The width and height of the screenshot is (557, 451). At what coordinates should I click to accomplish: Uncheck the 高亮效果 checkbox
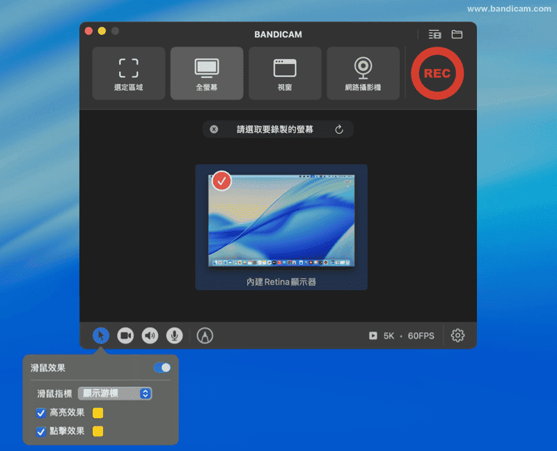pos(41,413)
